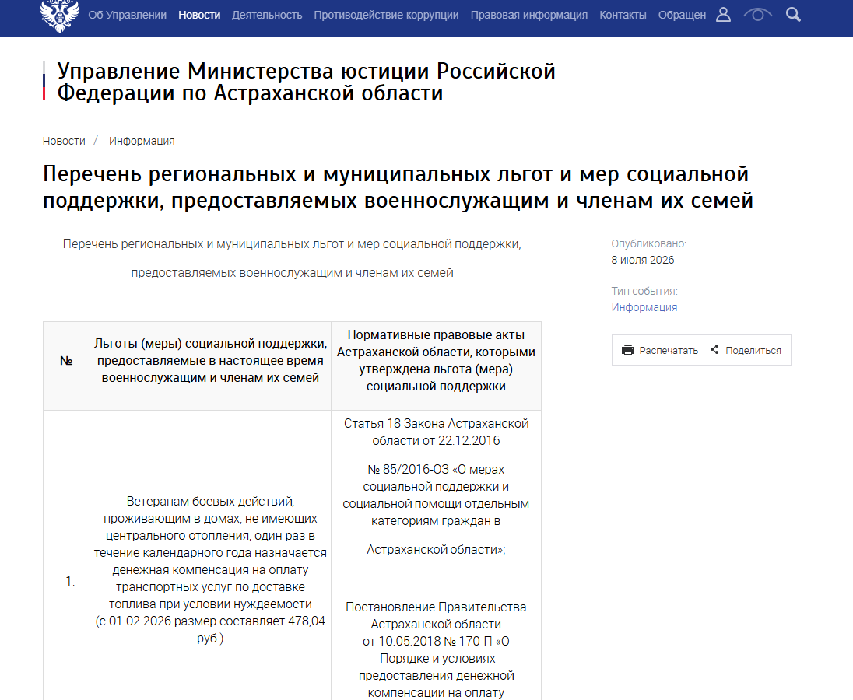Open the Об Управлении menu
Screen dimensions: 853x700
[x=128, y=16]
